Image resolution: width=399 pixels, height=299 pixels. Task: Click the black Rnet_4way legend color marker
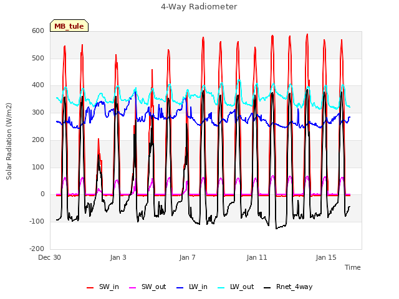[267, 288]
